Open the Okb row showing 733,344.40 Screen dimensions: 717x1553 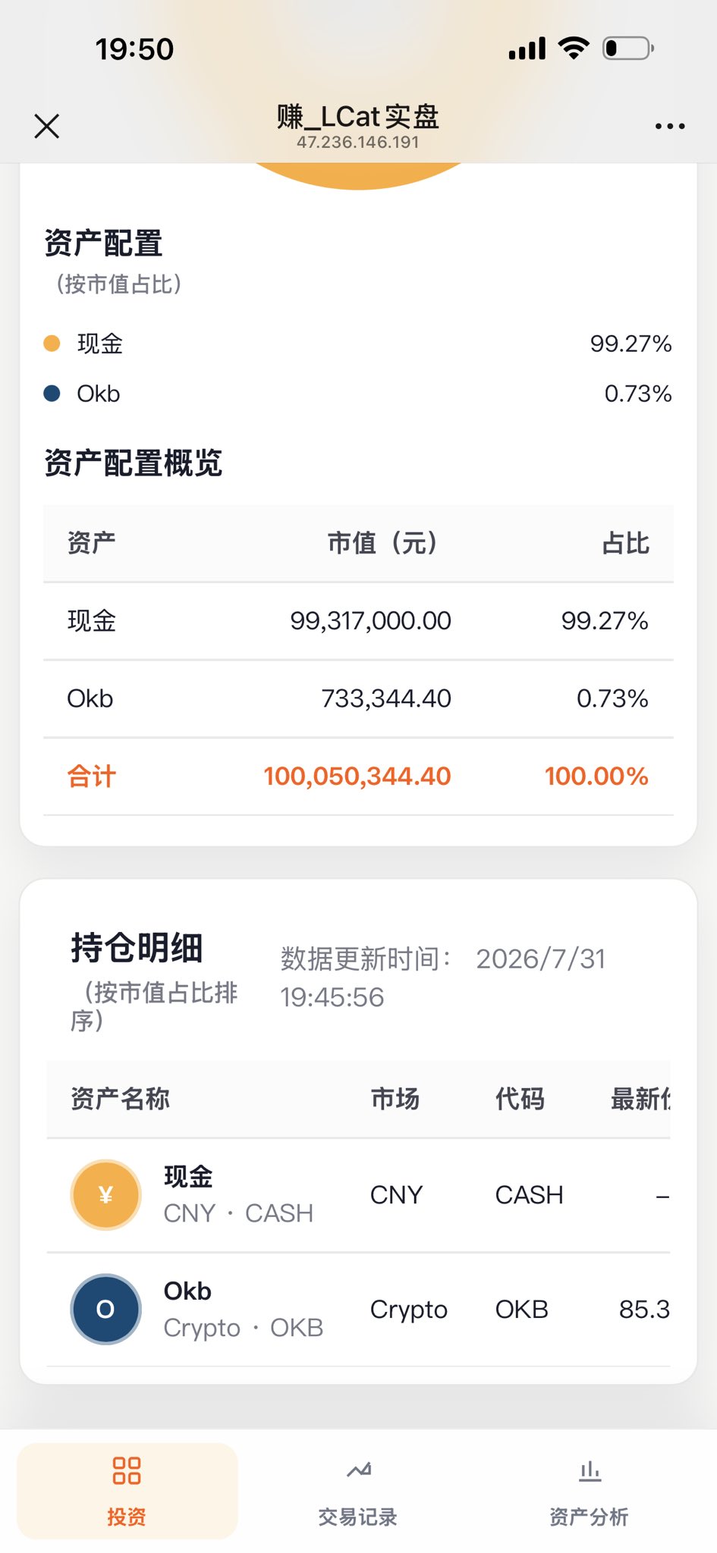(358, 698)
